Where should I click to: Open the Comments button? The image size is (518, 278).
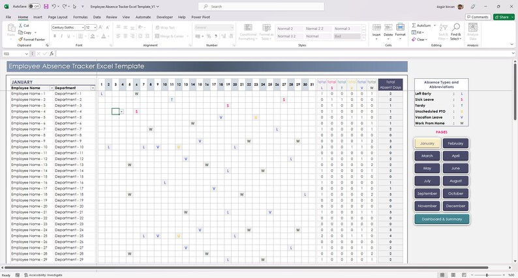[478, 17]
